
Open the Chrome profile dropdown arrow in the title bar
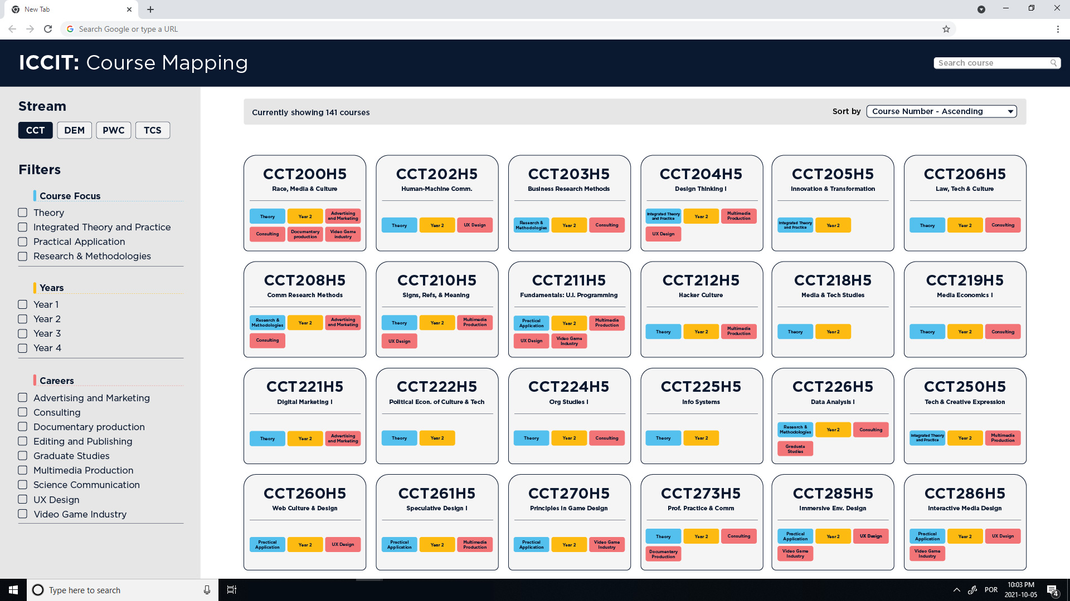981,9
